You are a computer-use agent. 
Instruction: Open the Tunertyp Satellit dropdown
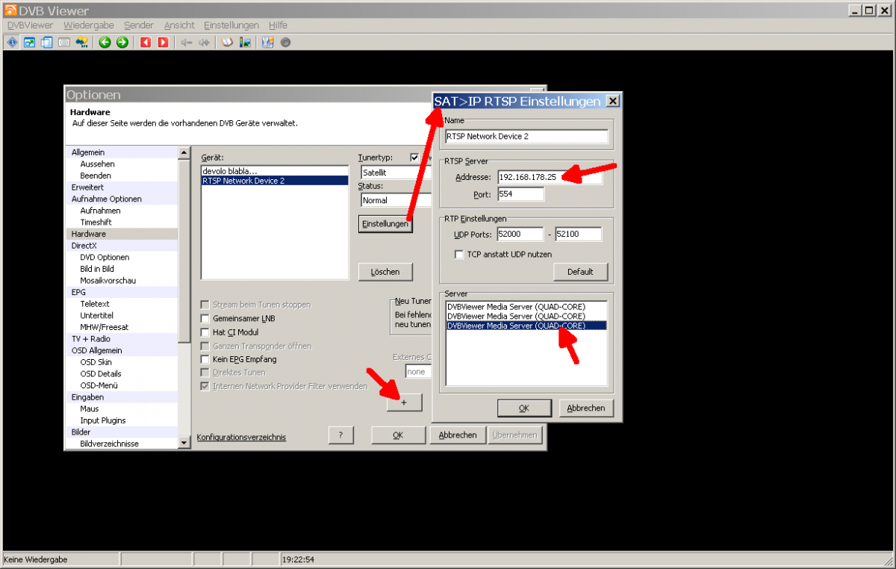(396, 172)
